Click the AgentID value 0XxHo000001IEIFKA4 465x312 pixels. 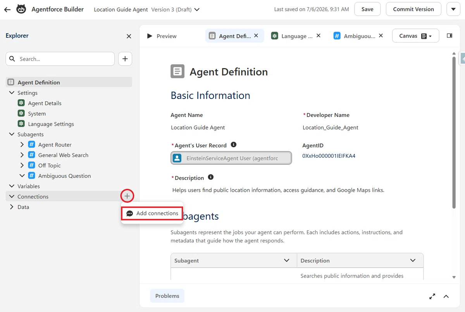click(329, 156)
